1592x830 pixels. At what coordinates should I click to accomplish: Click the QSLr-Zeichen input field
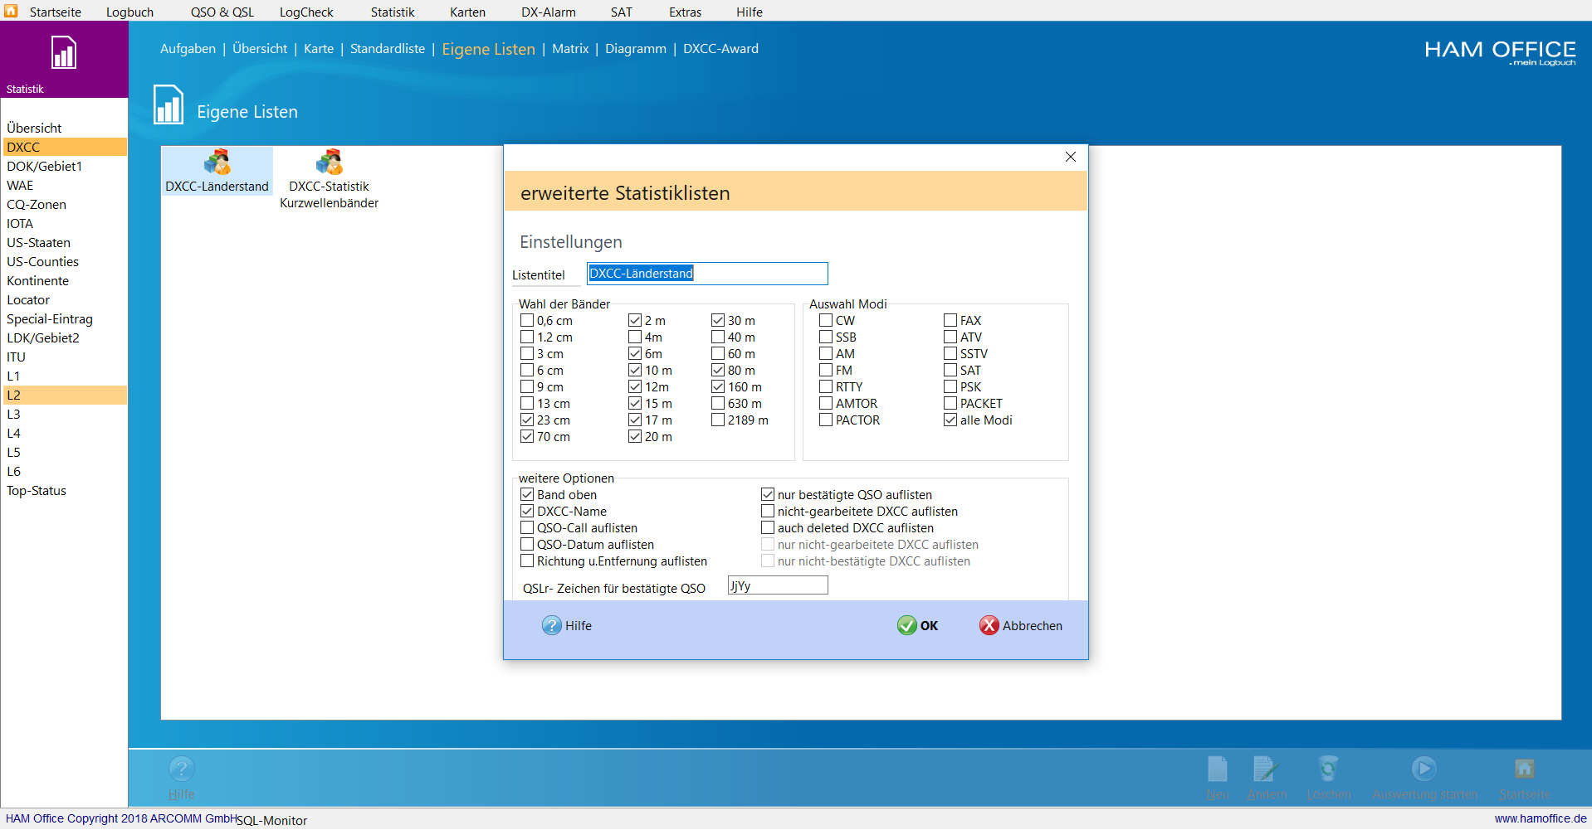[778, 585]
